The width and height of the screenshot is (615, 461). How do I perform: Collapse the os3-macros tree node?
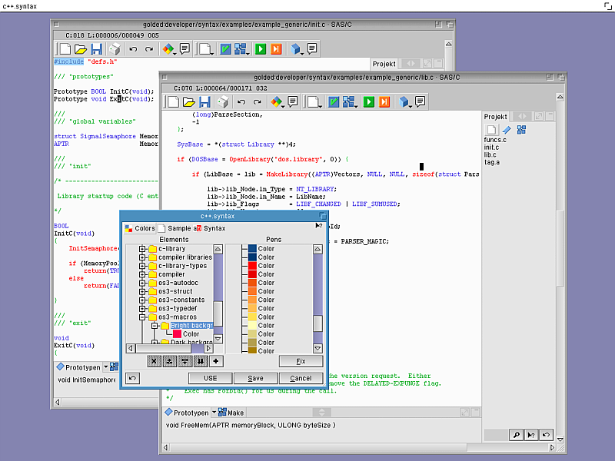pos(142,317)
